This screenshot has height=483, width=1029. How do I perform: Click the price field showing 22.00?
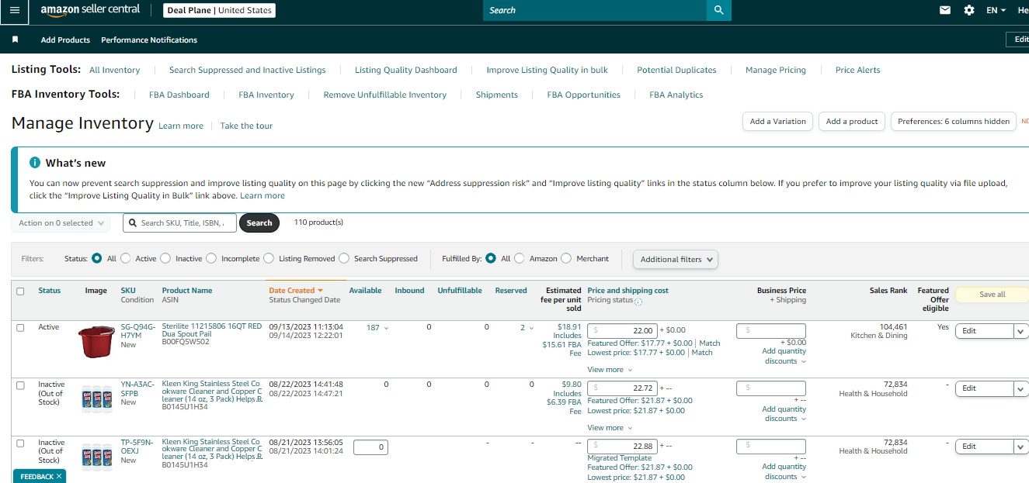click(623, 330)
